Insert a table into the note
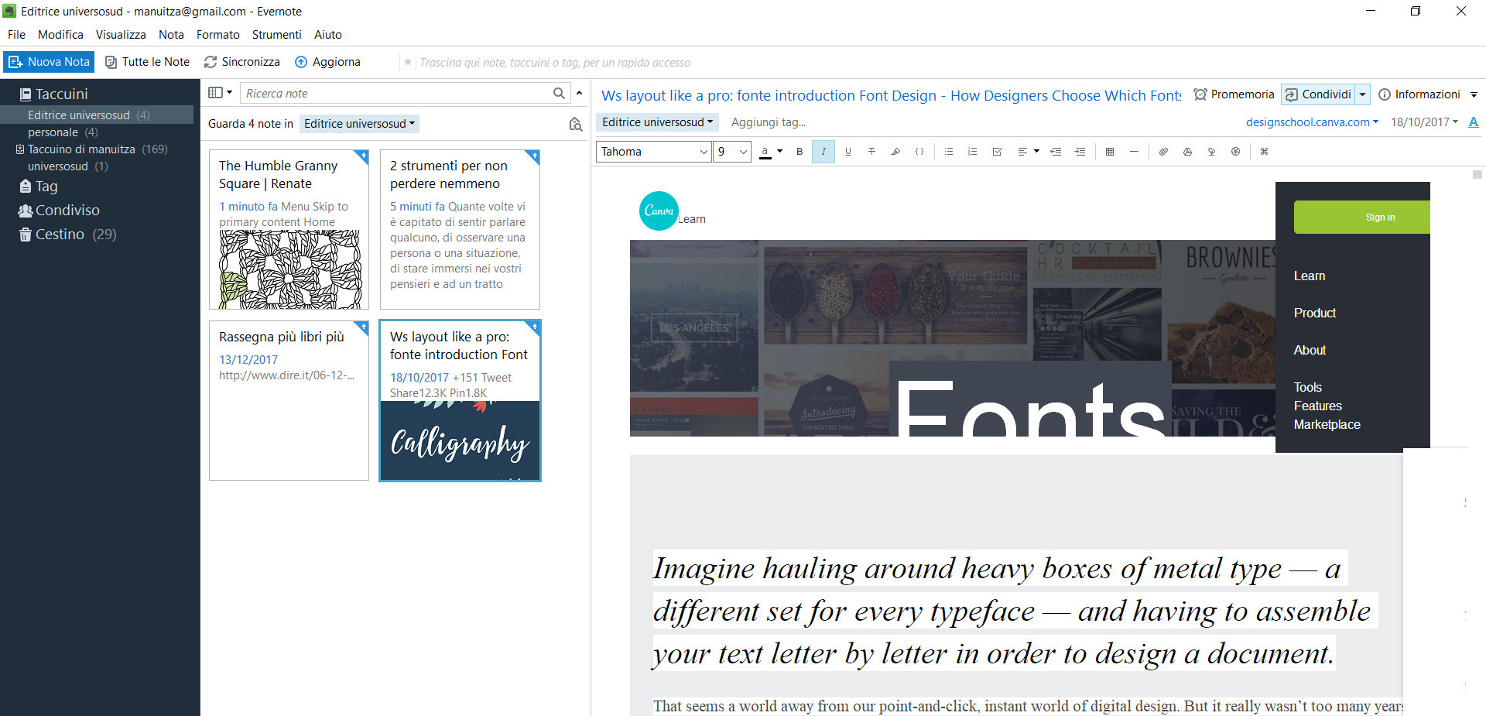This screenshot has height=716, width=1486. pyautogui.click(x=1110, y=152)
